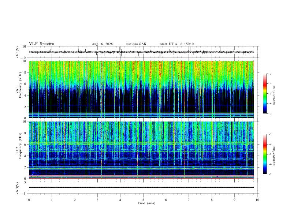
Task: Click the 0 minute tick label
Action: click(29, 200)
